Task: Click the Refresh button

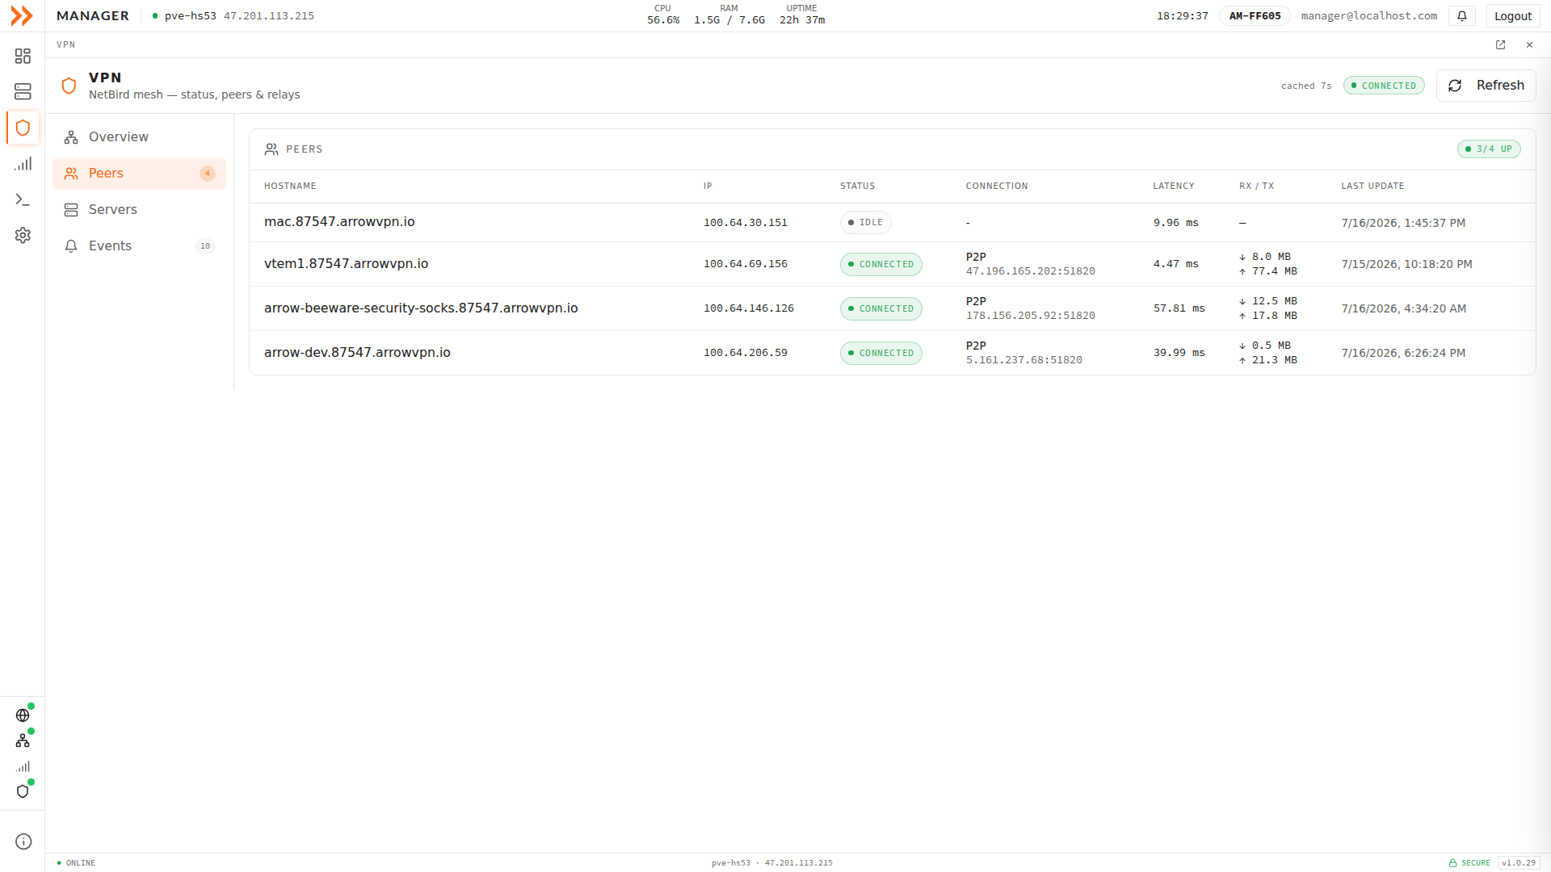Action: pyautogui.click(x=1486, y=86)
